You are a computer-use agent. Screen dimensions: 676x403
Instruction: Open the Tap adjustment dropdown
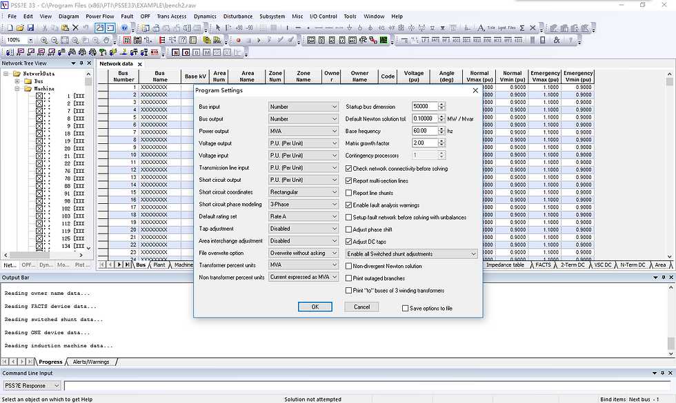tap(304, 229)
